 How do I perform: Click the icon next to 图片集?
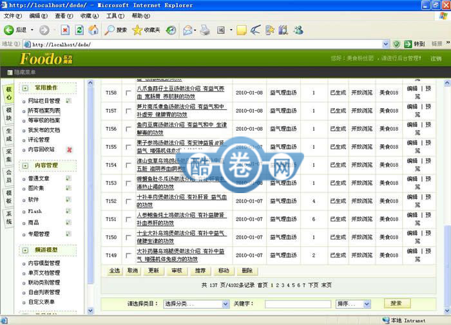pyautogui.click(x=68, y=188)
